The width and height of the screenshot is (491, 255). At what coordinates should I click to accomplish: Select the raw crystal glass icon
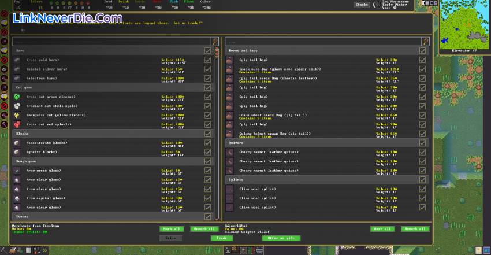[x=17, y=198]
